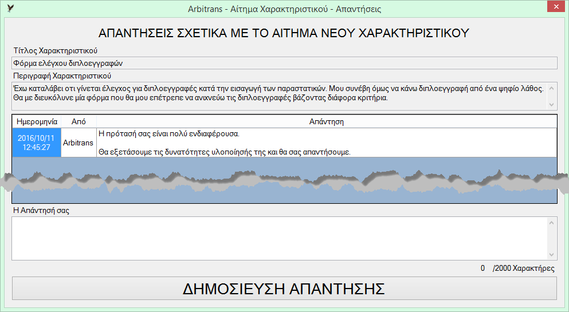Focus the Η Απάντησή σας text box
Viewport: 569px width, 312px height.
coord(280,239)
